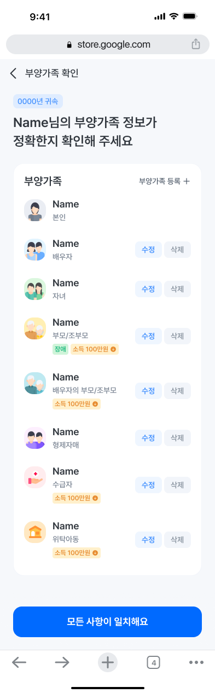Tap the 배우자 couple avatar icon
The image size is (215, 693).
[35, 250]
